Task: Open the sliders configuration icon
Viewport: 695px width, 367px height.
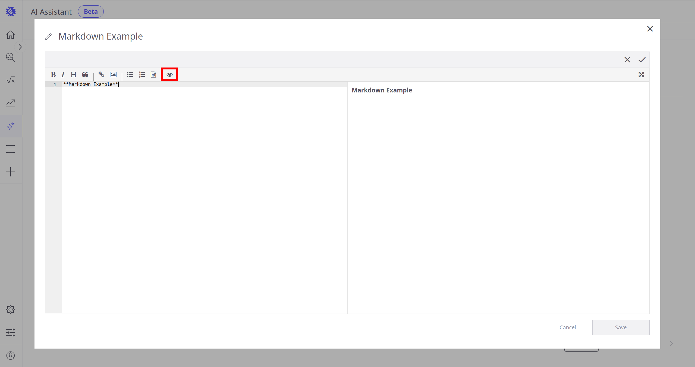Action: 11,333
